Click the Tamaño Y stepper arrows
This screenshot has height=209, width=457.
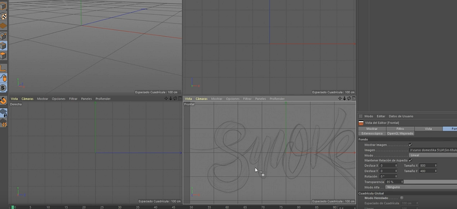(435, 171)
